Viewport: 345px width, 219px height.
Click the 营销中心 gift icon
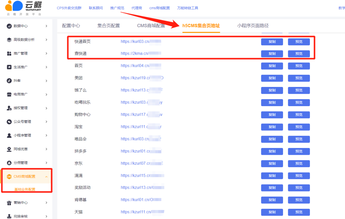(9, 203)
